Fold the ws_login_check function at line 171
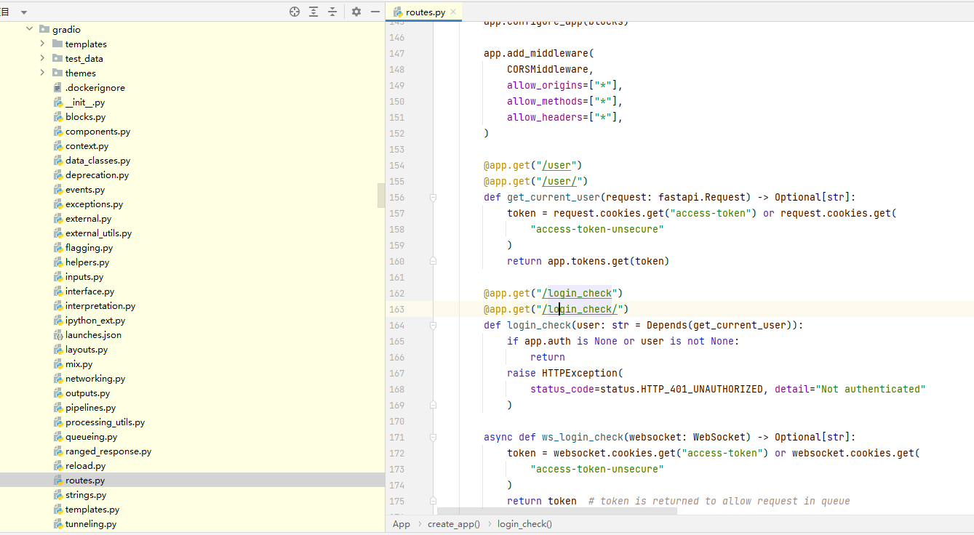Image resolution: width=974 pixels, height=535 pixels. point(433,438)
